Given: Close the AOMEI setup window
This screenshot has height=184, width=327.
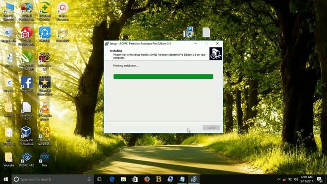Looking at the screenshot, I should point(217,43).
